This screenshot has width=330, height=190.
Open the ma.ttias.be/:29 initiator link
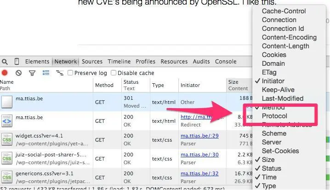199,136
